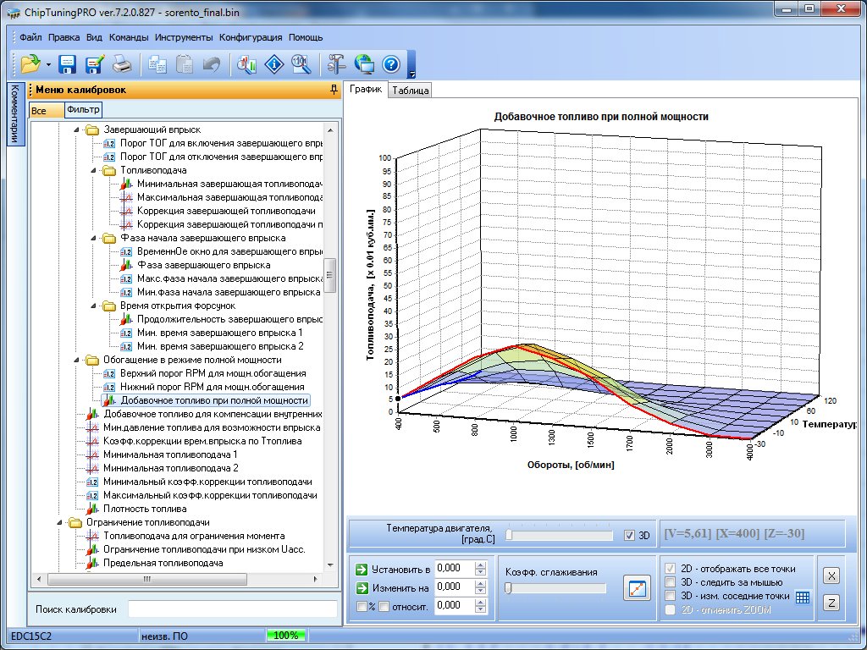Collapse Обогащение в режиме полной мощности folder

click(76, 360)
